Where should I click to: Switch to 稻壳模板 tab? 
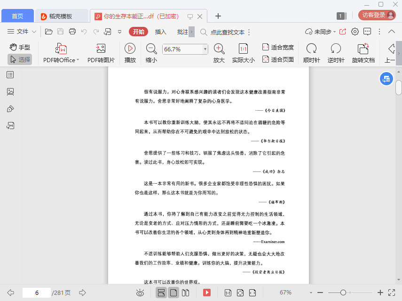[62, 16]
